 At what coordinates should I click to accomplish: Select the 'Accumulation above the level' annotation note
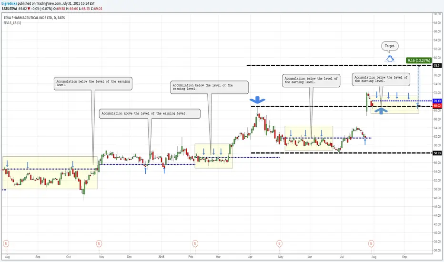coord(150,113)
